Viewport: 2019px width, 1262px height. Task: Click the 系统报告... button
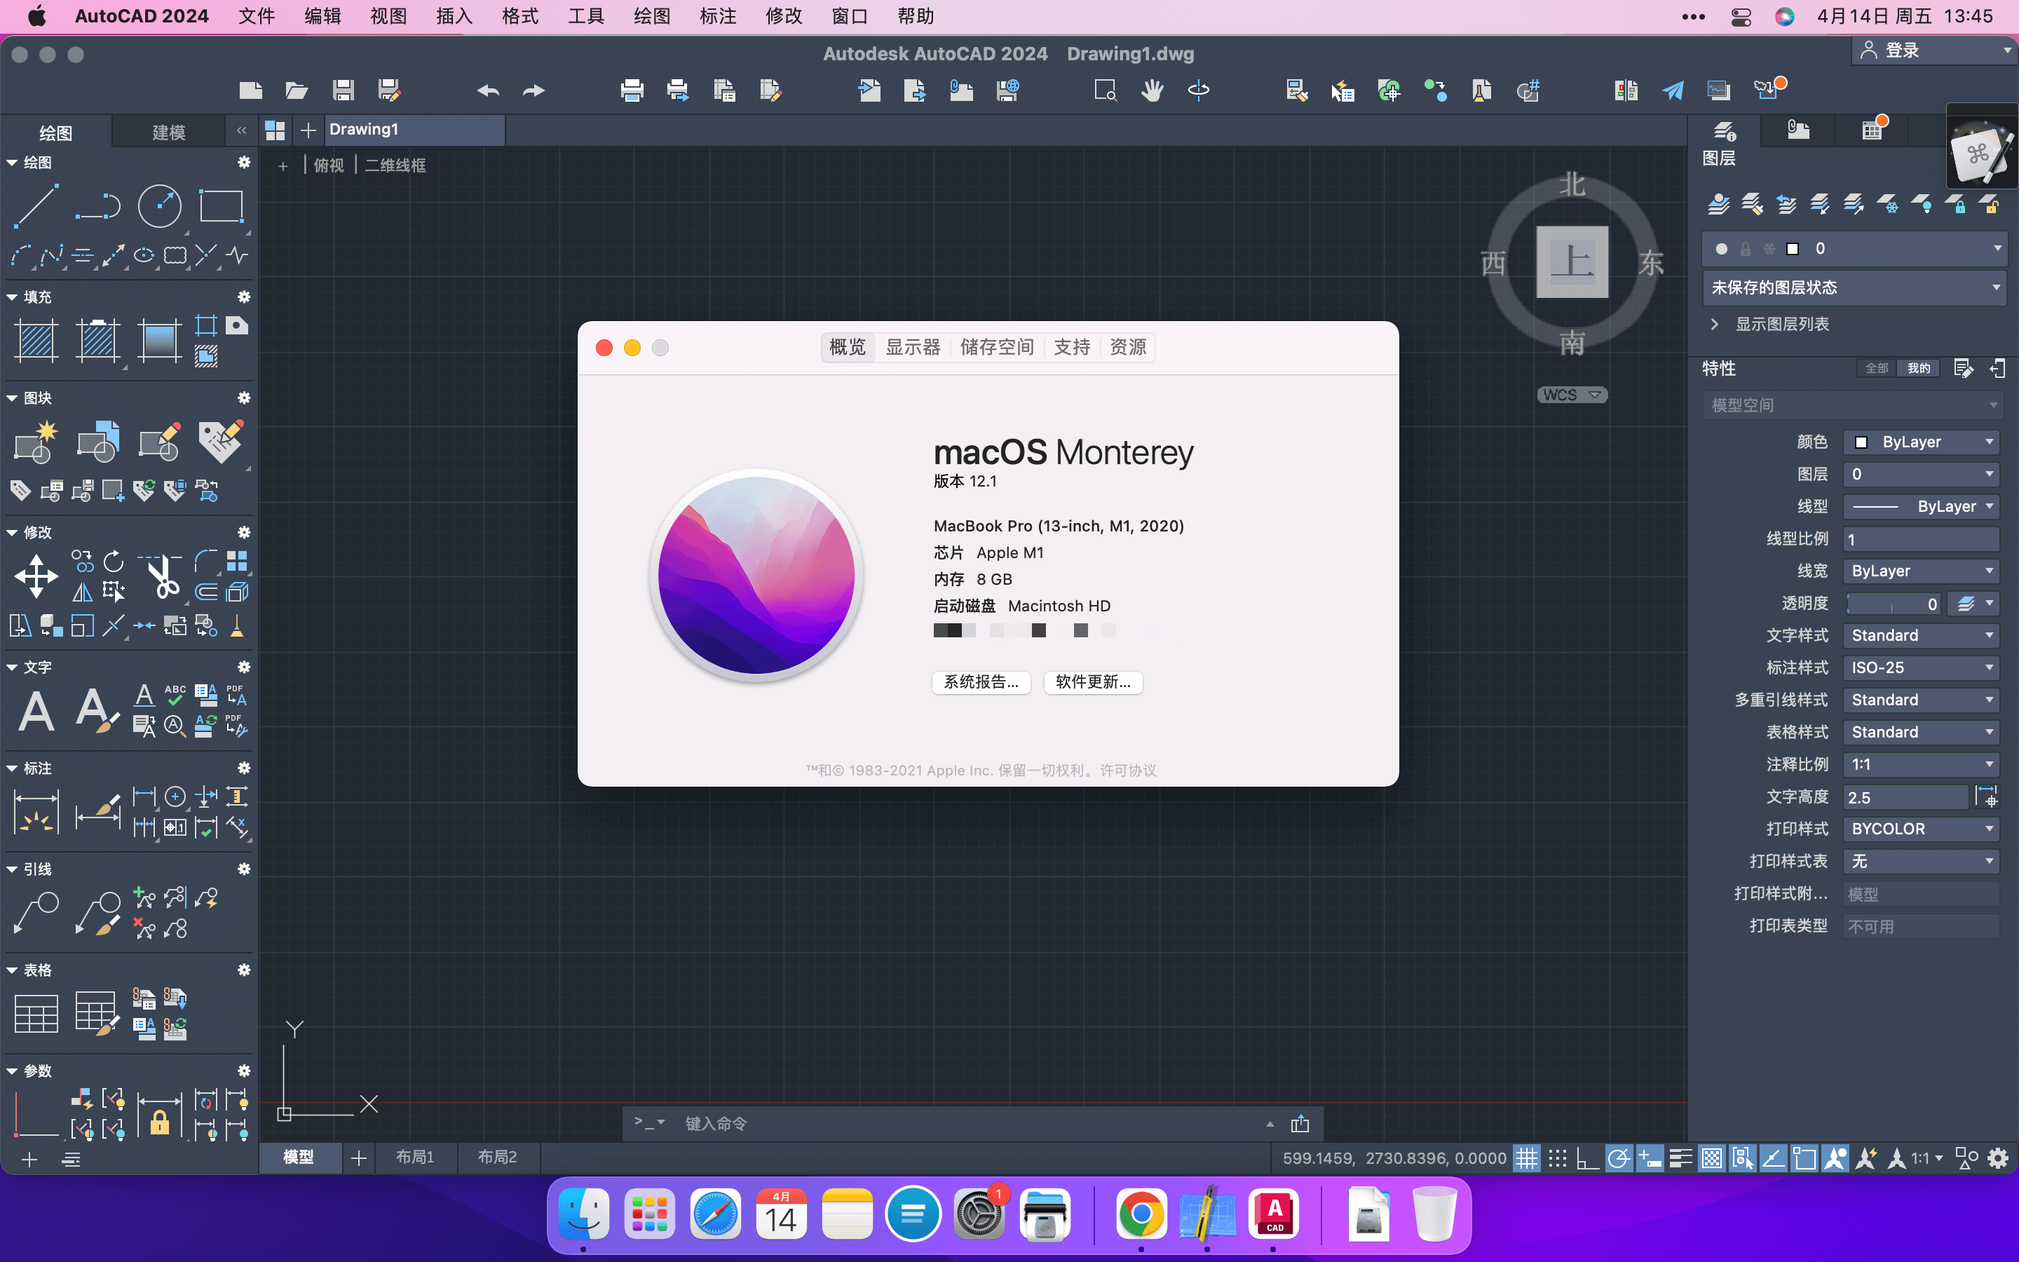coord(980,682)
